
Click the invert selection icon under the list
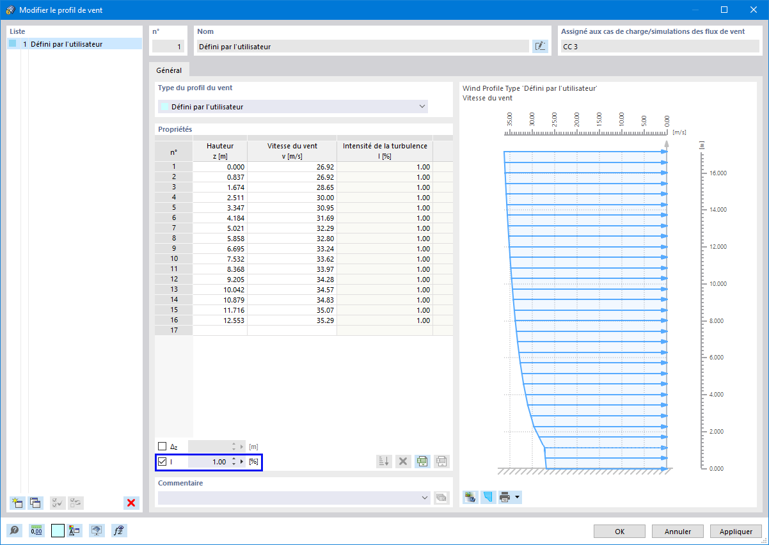[75, 503]
